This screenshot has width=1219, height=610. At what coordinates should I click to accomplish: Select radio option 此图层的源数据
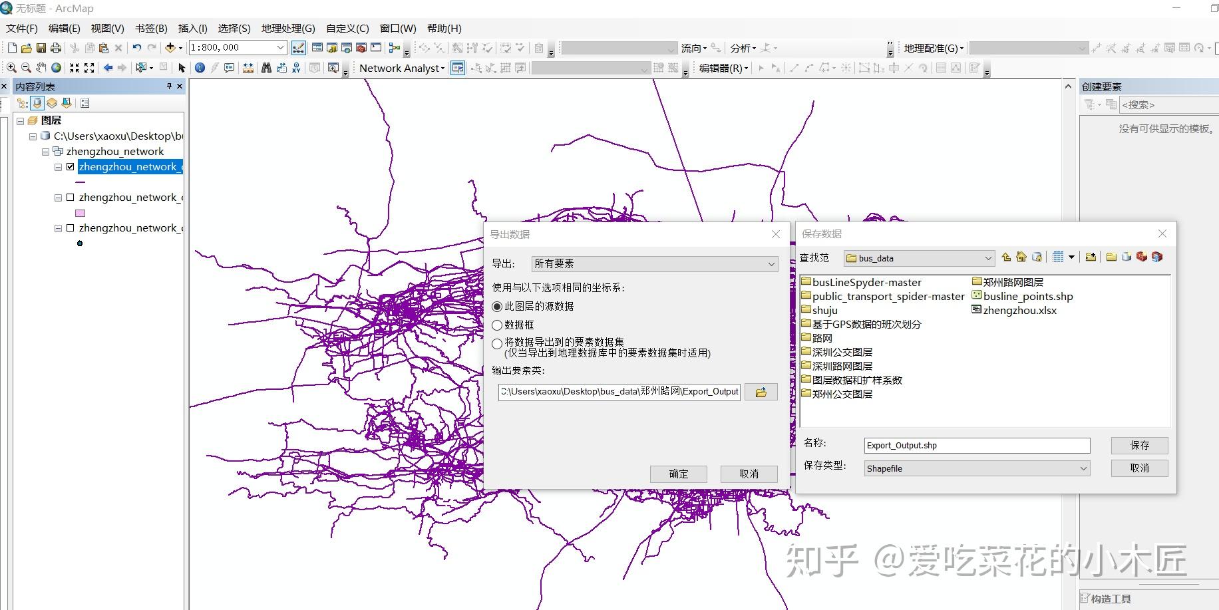coord(497,306)
